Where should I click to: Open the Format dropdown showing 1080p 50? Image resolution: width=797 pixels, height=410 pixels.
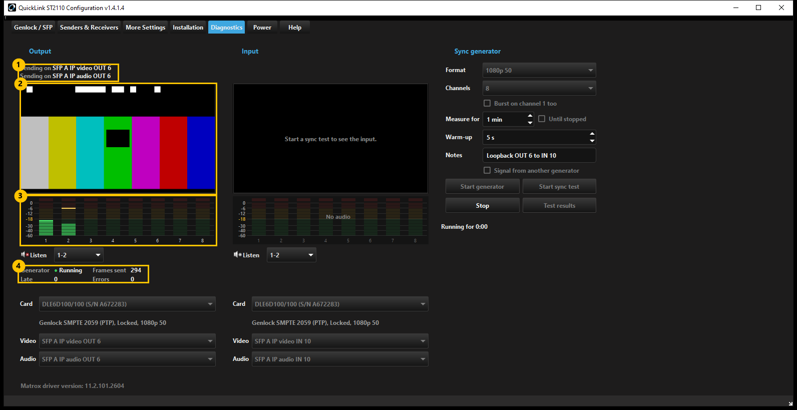(x=539, y=70)
